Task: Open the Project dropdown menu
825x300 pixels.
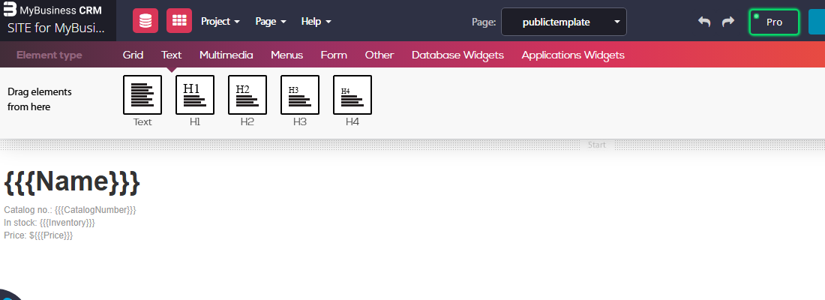Action: (x=220, y=22)
